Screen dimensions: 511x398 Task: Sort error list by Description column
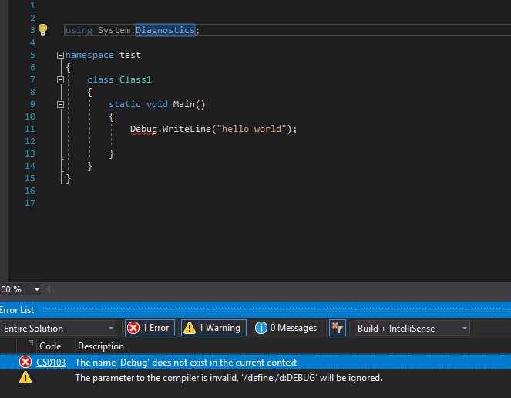(101, 346)
